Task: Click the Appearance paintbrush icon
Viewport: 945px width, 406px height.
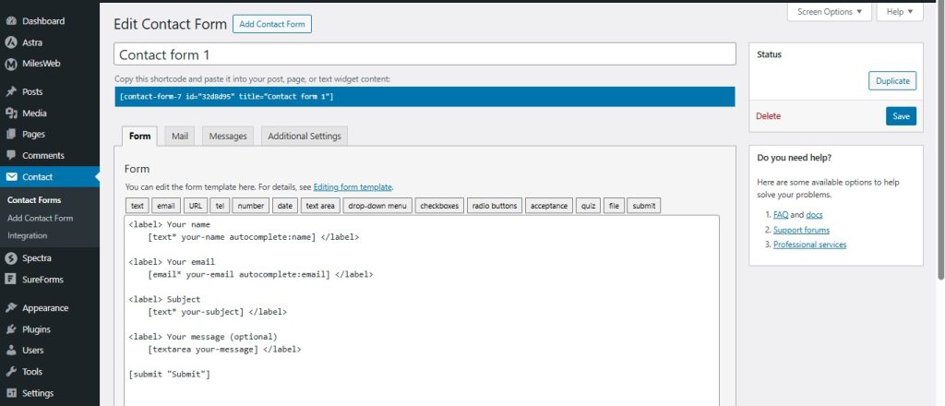Action: coord(11,308)
